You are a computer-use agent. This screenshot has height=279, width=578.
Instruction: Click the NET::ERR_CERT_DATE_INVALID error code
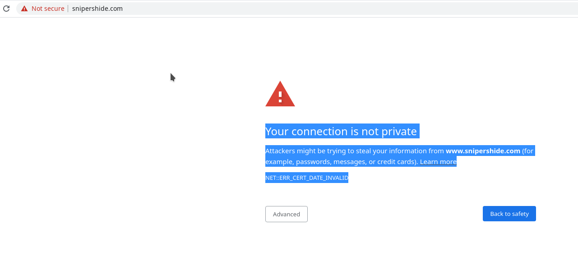tap(307, 178)
